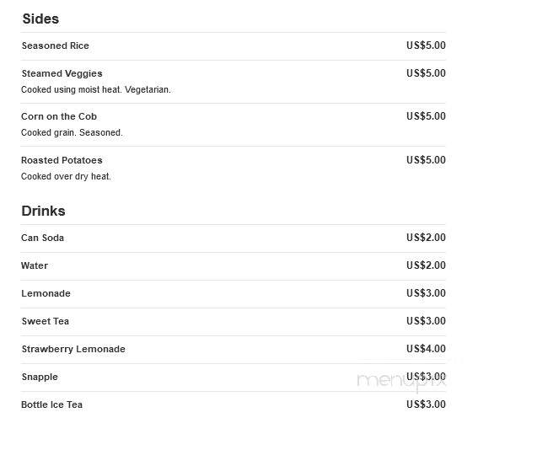Viewport: 553px width, 450px height.
Task: Select Roasted Potatoes side
Action: (62, 160)
